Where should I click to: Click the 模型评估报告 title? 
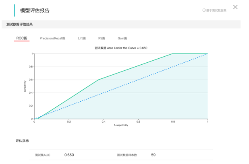[35, 10]
